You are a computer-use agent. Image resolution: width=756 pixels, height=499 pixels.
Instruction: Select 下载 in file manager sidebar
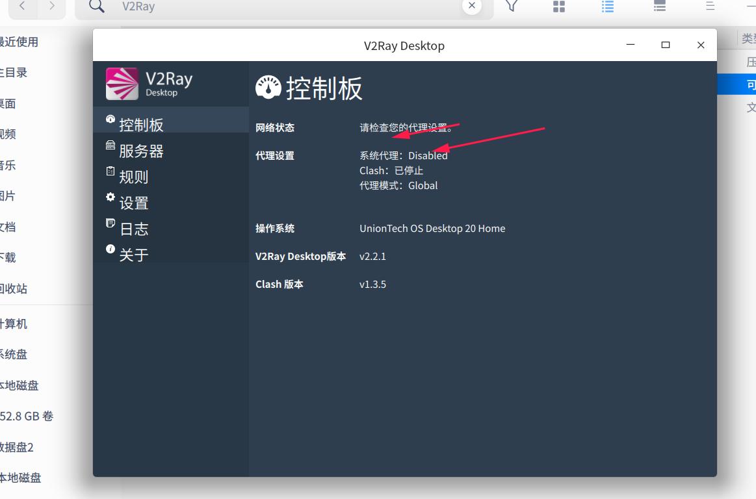pos(8,258)
